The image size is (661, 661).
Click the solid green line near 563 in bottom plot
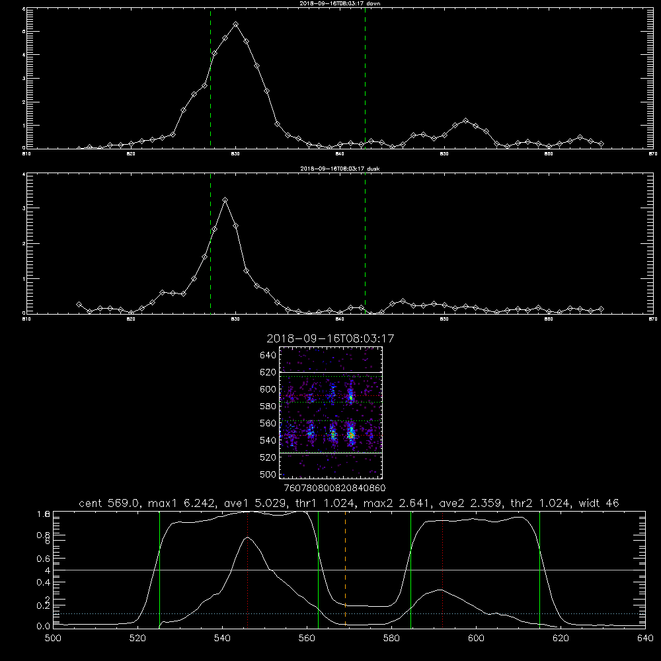click(319, 570)
